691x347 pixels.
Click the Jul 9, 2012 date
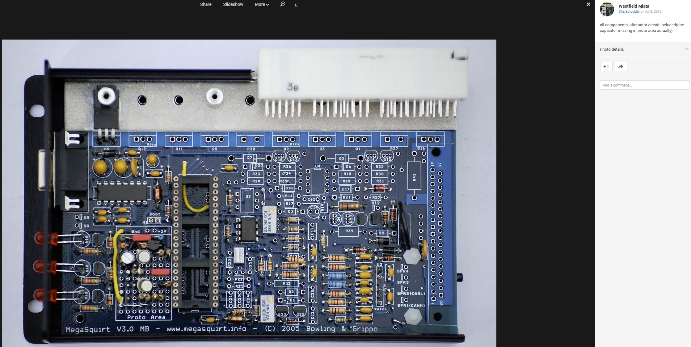tap(653, 11)
